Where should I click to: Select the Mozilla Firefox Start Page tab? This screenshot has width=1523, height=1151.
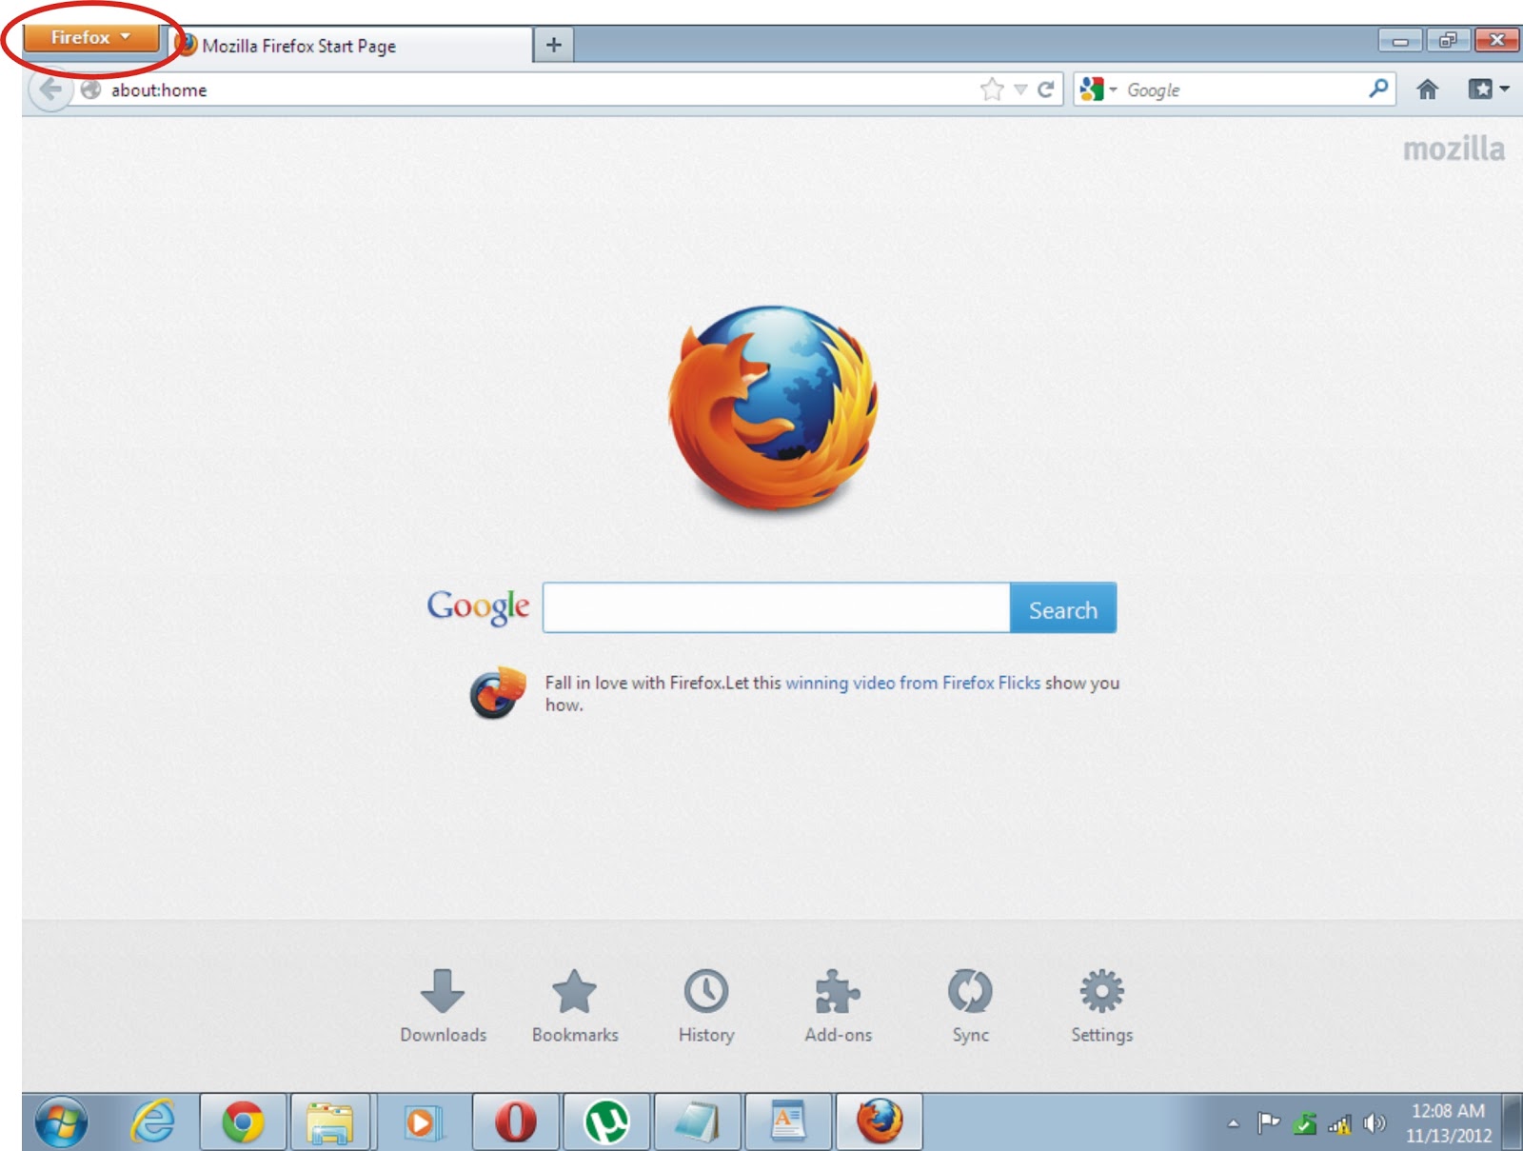350,46
